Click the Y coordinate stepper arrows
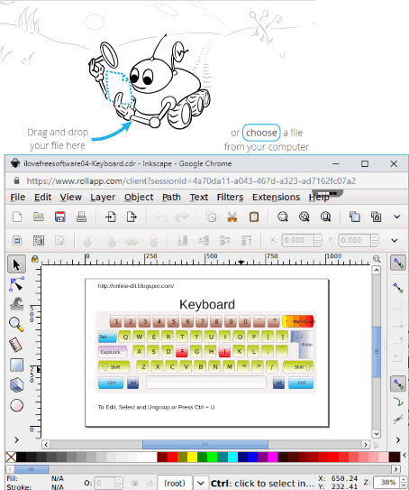The width and height of the screenshot is (409, 490). [x=375, y=240]
